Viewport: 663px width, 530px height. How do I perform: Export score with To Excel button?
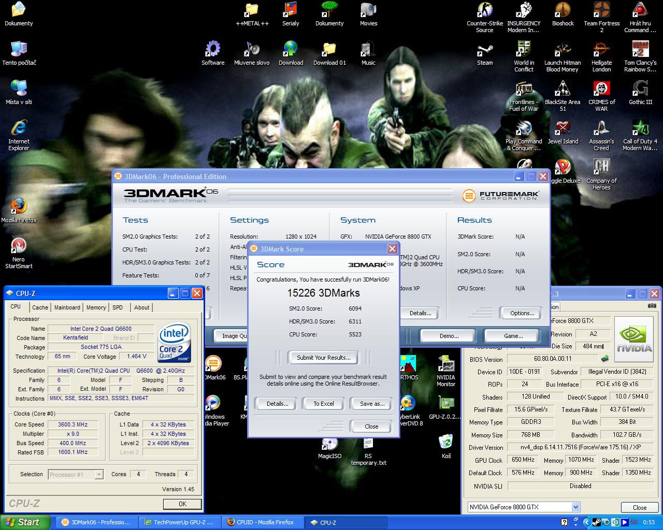[x=324, y=404]
